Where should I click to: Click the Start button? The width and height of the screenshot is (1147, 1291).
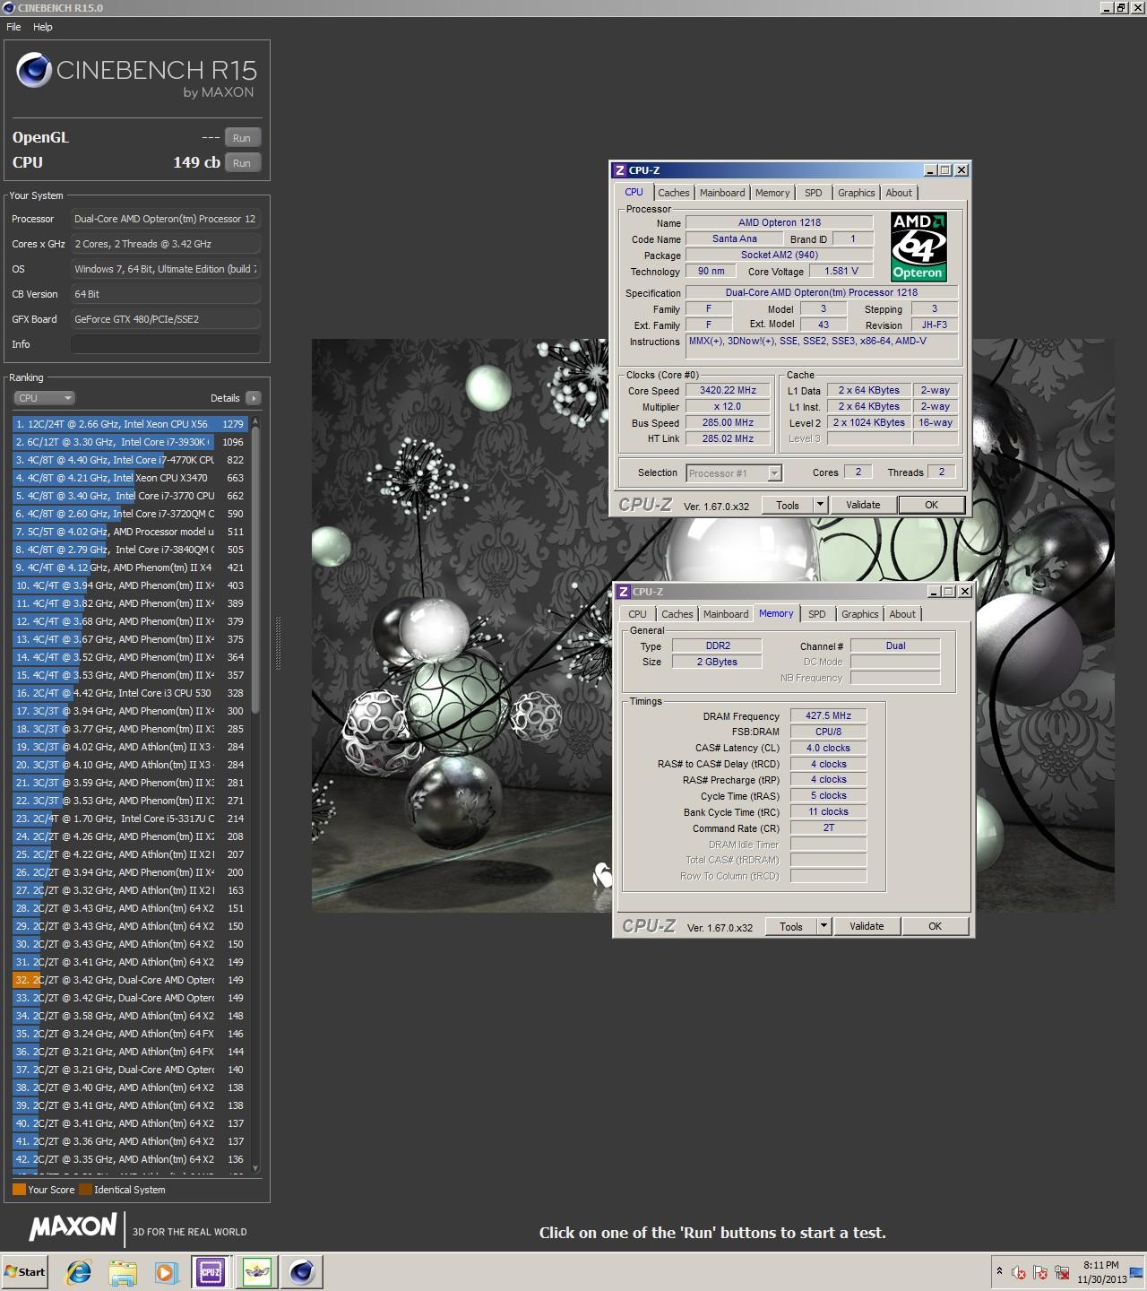click(x=25, y=1272)
